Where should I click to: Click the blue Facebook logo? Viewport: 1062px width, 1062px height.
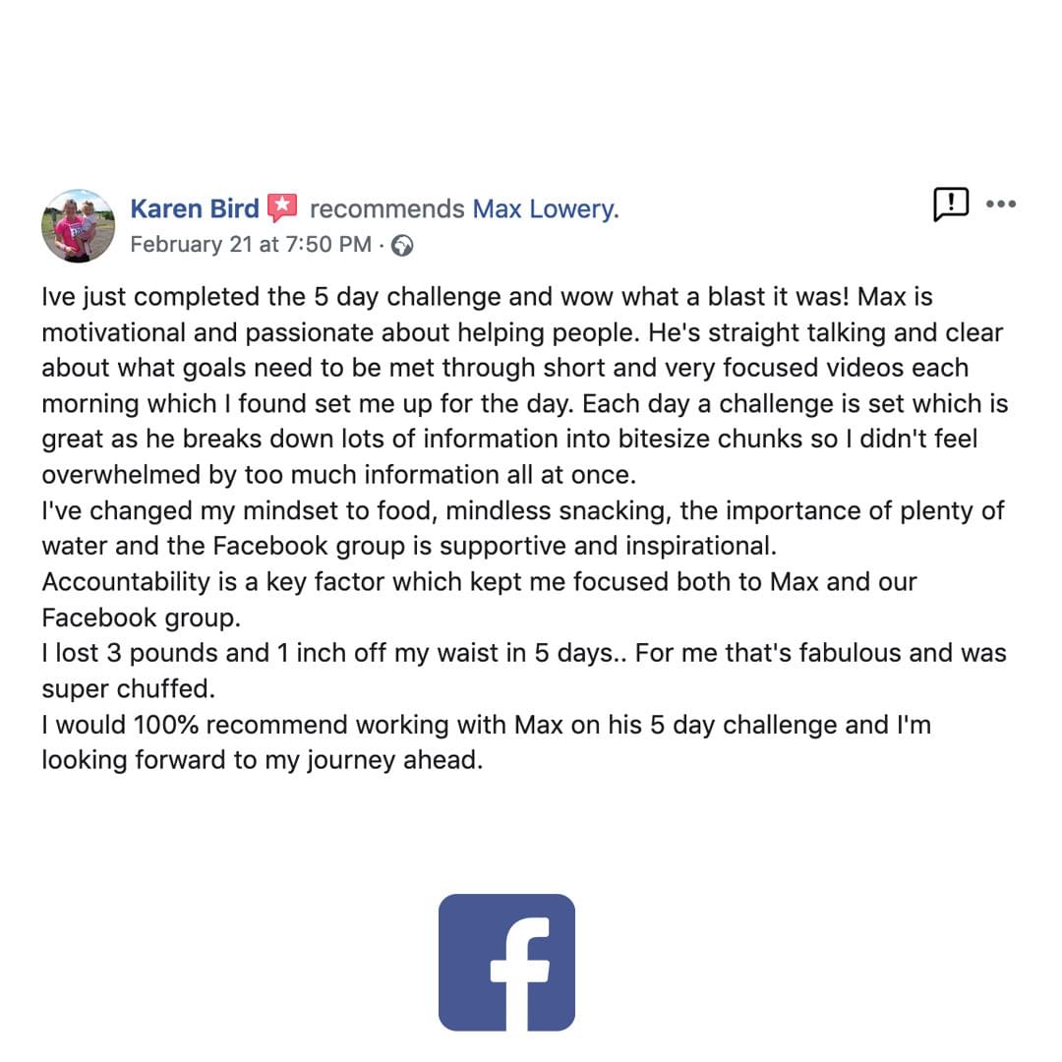[506, 963]
